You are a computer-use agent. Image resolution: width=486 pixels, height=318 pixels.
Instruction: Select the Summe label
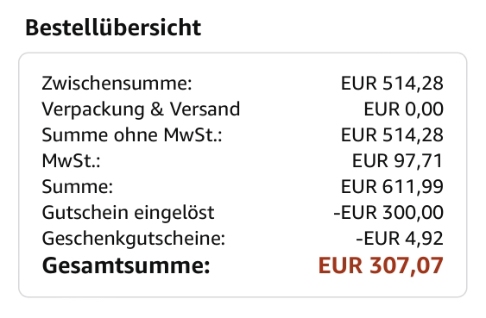78,187
